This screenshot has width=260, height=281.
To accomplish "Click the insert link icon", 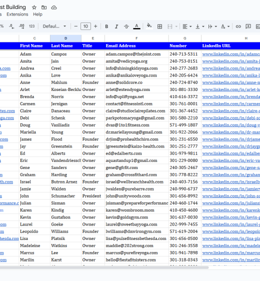I will click(x=238, y=26).
